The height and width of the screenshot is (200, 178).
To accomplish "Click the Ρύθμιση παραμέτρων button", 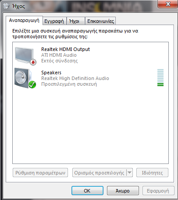I will pos(40,173).
